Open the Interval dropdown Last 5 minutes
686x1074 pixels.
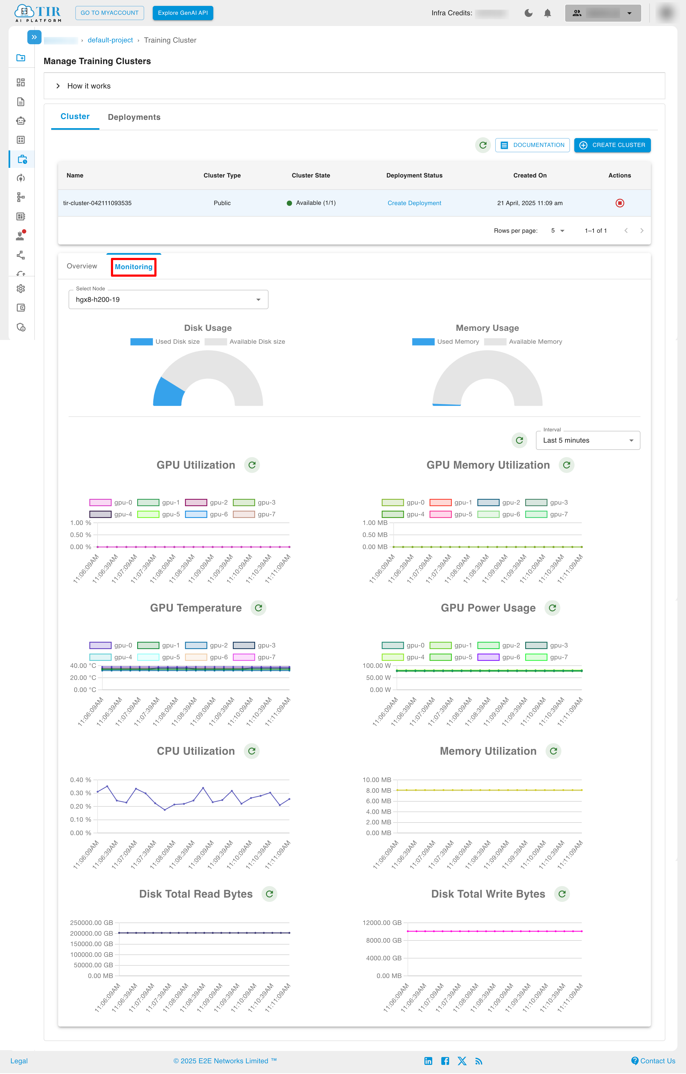[588, 441]
